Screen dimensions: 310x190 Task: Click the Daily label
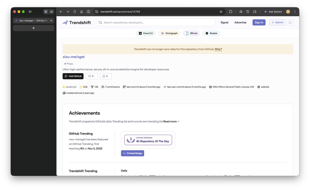tap(124, 171)
